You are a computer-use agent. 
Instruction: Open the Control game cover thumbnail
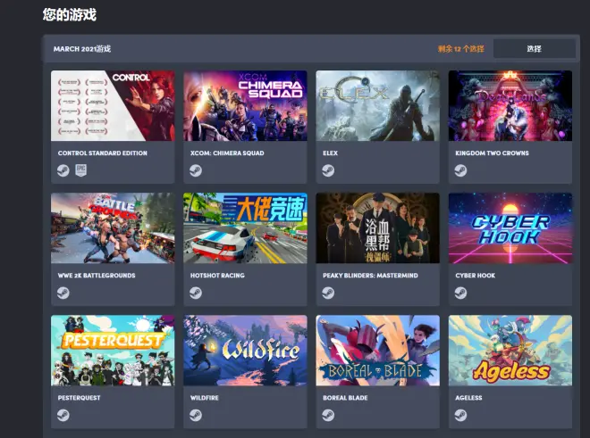113,105
